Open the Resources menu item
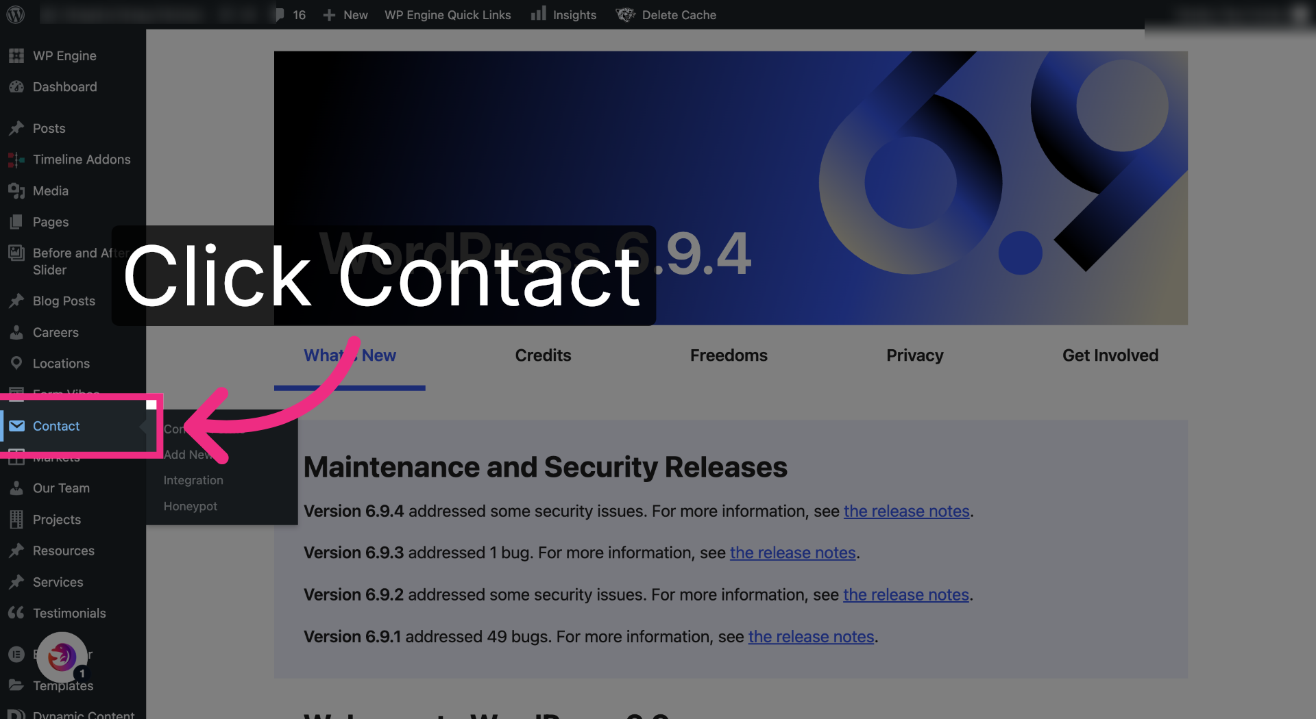The image size is (1316, 719). (x=64, y=551)
